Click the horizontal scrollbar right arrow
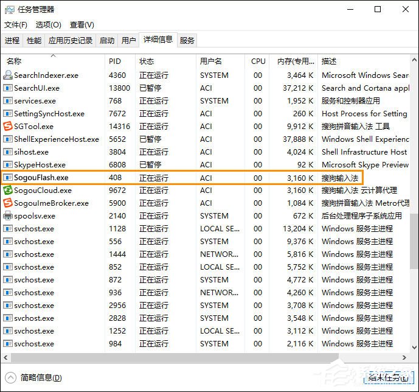This screenshot has height=392, width=419. [x=404, y=357]
